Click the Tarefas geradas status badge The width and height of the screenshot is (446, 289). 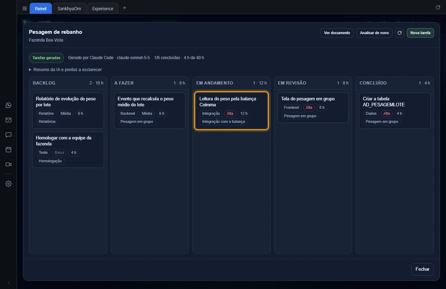(x=46, y=58)
